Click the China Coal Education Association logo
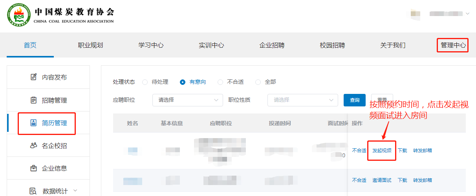The width and height of the screenshot is (476, 196). click(x=19, y=16)
